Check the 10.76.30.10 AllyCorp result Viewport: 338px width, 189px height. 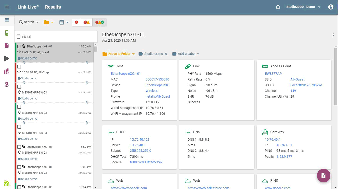[19, 67]
